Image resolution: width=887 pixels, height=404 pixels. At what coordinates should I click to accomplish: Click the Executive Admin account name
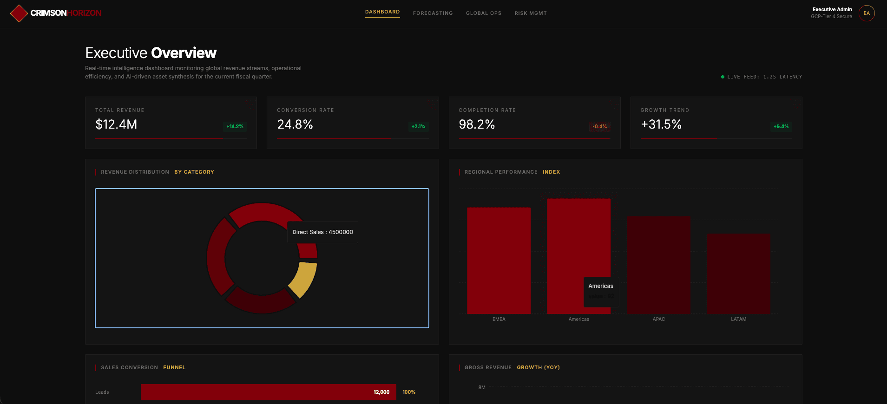point(832,9)
